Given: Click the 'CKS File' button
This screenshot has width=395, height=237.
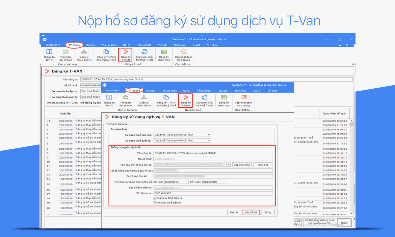Looking at the screenshot, I should 263,165.
